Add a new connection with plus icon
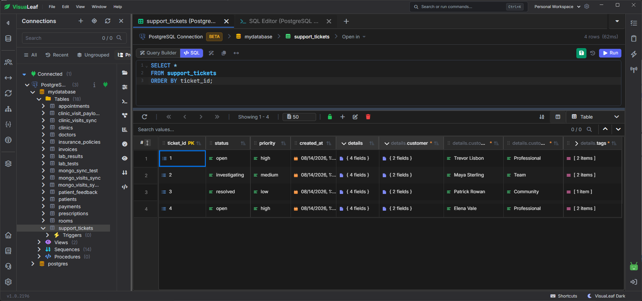642x301 pixels. click(x=81, y=21)
